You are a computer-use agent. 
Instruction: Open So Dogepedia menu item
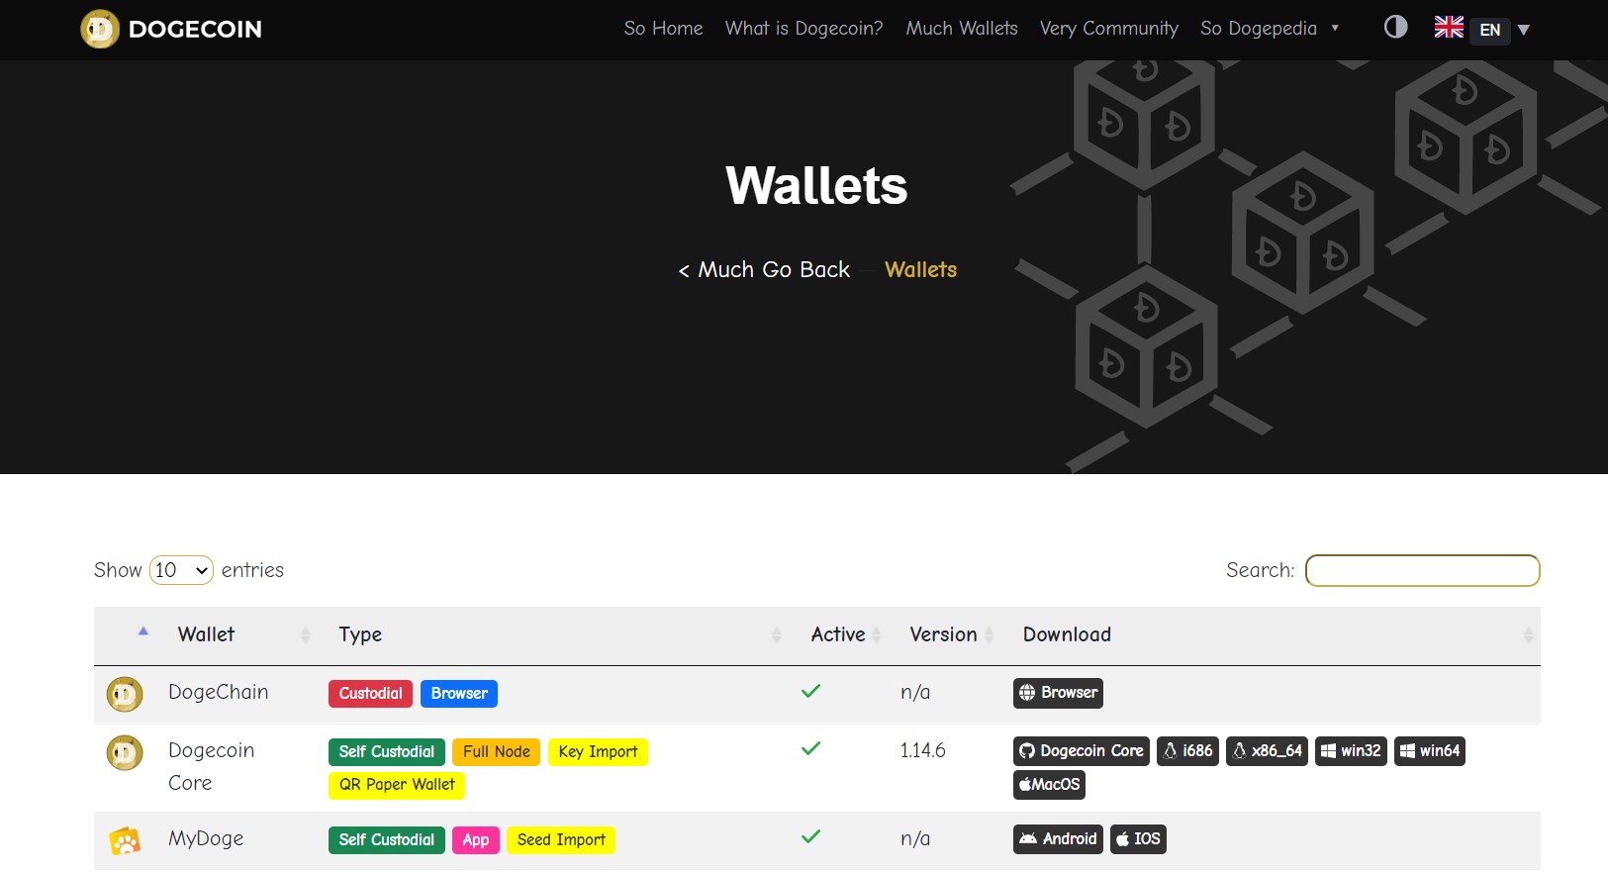(1259, 29)
